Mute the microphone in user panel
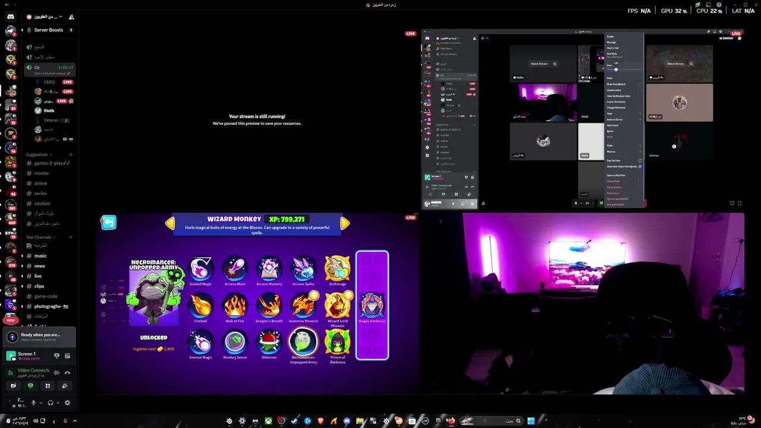Screen dimensions: 761x428 click(33, 402)
